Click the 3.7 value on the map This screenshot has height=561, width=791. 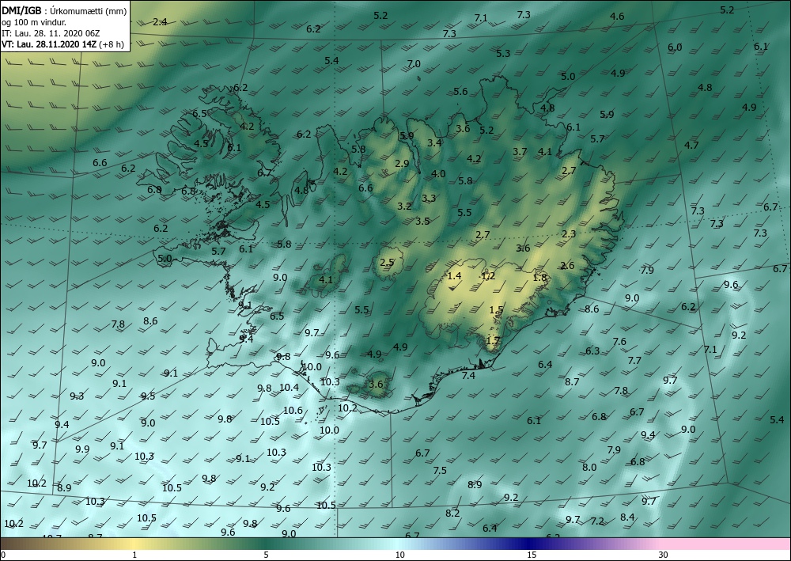[520, 151]
